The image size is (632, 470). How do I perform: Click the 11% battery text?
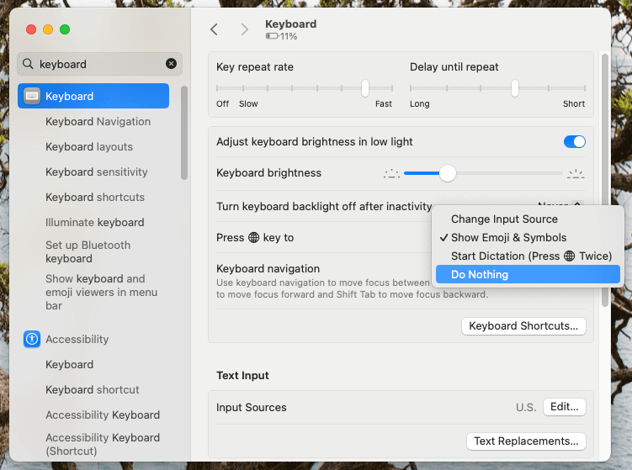tap(289, 36)
